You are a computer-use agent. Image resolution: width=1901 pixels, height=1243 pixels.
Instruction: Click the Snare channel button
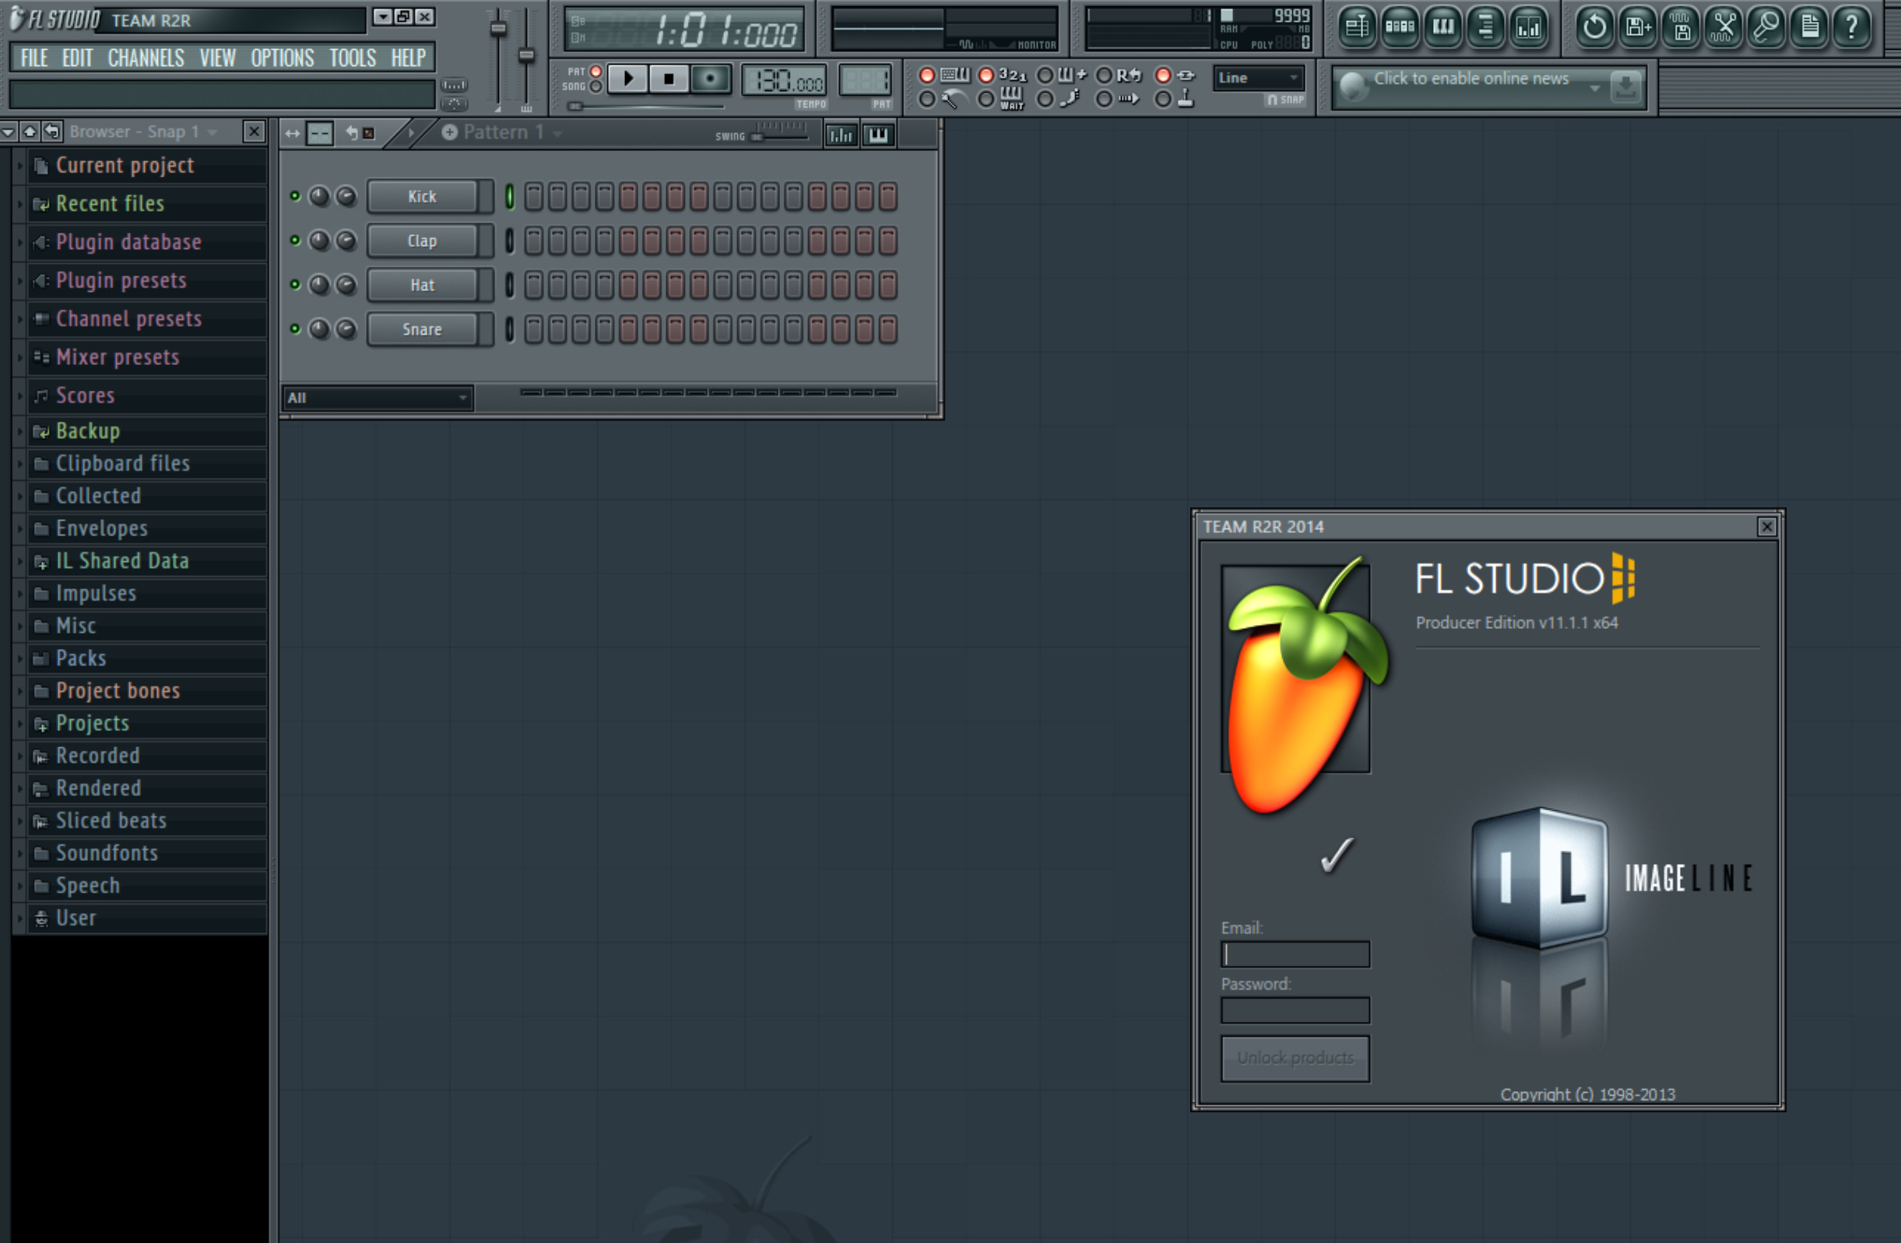pos(422,329)
